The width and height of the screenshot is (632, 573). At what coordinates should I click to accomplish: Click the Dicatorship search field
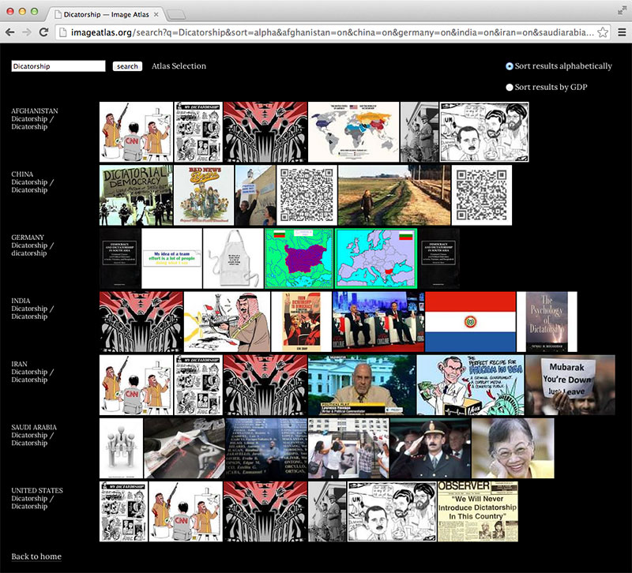pos(58,66)
